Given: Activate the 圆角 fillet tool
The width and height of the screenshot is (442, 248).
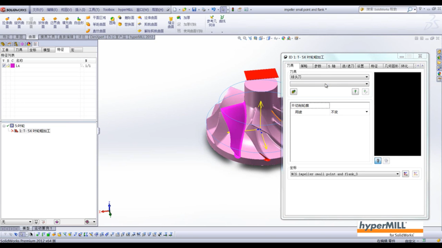Looking at the screenshot, I should coord(112,21).
